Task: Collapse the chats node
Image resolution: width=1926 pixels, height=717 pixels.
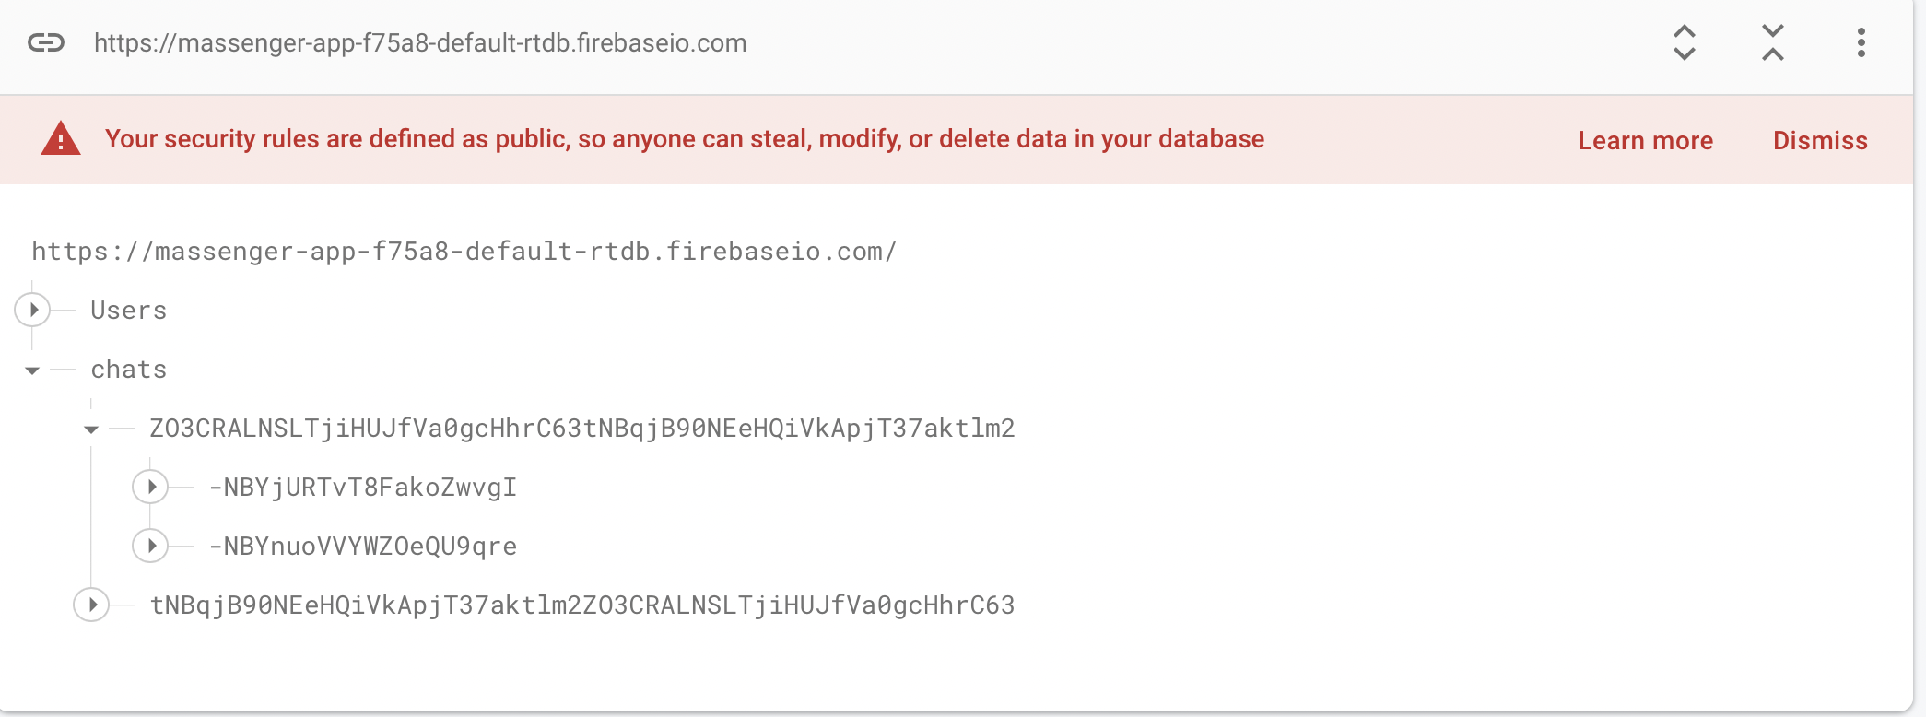Action: pos(33,369)
